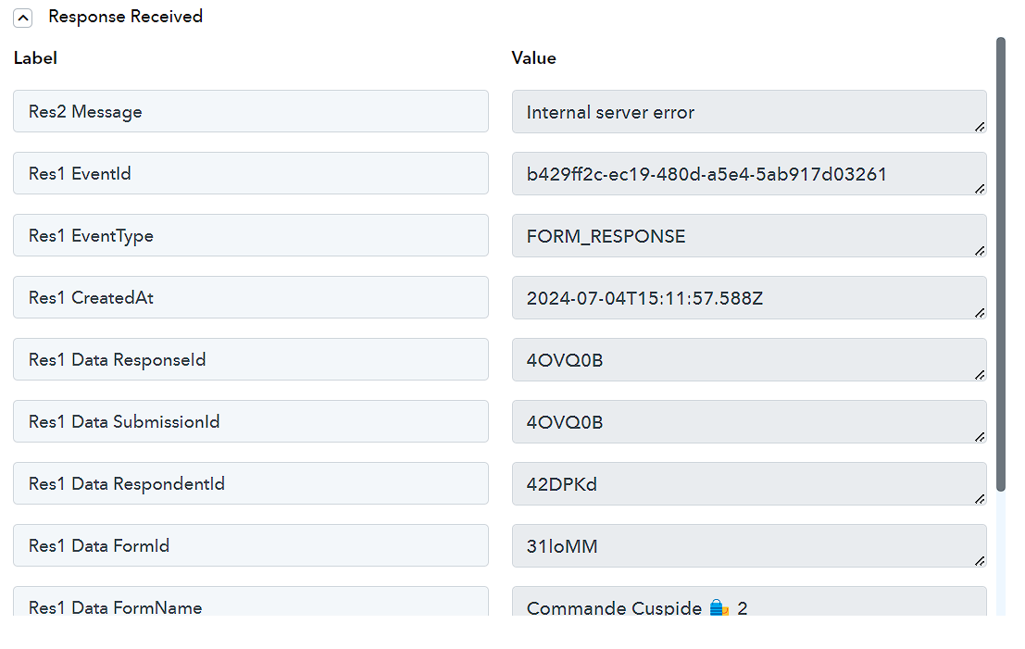
Task: Click resize handle of FORM_RESPONSE field
Action: coord(980,251)
